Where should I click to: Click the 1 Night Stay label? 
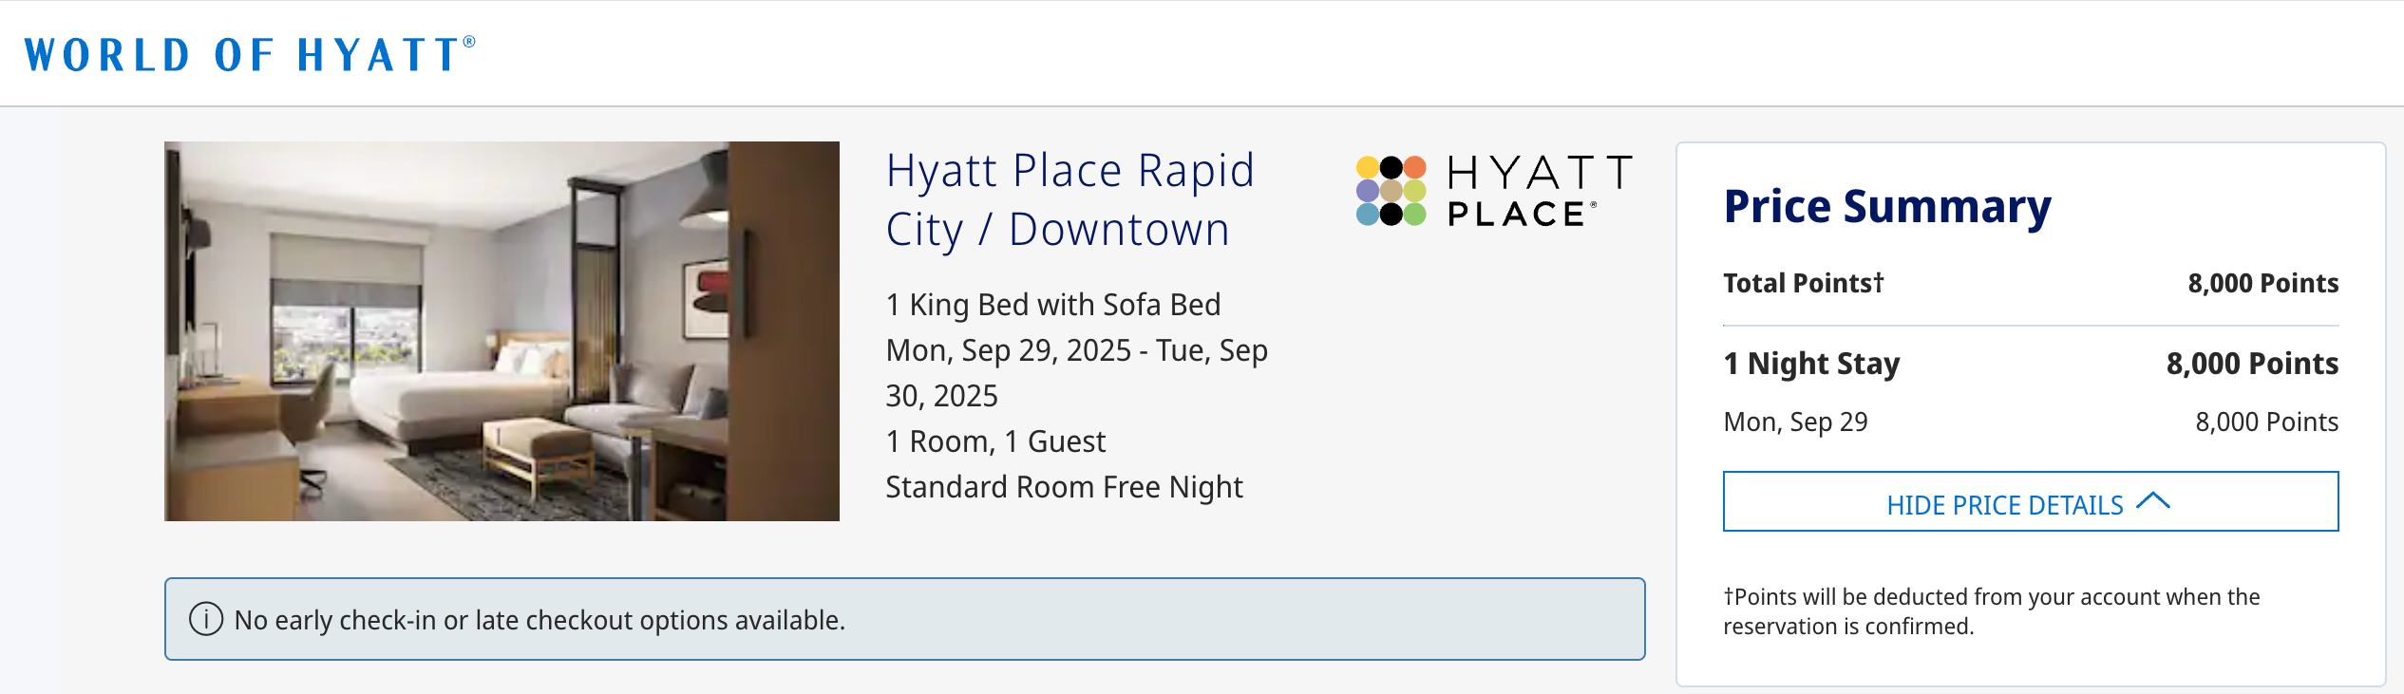click(1810, 363)
